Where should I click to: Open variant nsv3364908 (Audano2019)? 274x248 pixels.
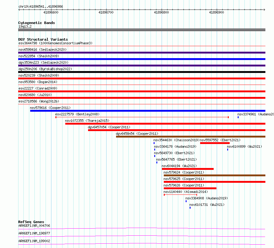(x=207, y=198)
